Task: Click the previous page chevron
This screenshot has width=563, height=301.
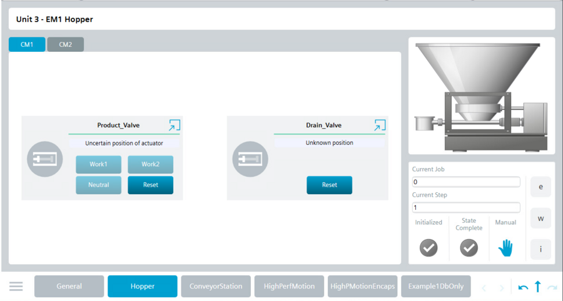Action: (x=484, y=288)
